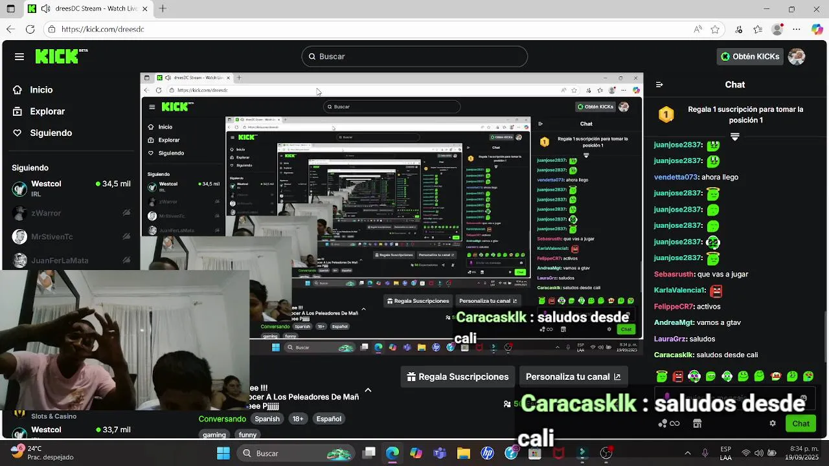
Task: Open the Conversando category link
Action: click(222, 419)
